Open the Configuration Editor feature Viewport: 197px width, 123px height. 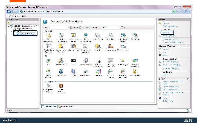click(48, 88)
